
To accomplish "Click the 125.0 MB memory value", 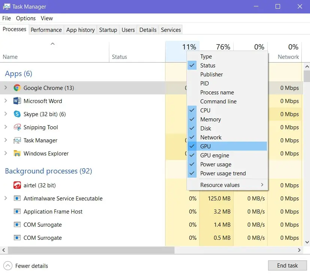I will [219, 199].
